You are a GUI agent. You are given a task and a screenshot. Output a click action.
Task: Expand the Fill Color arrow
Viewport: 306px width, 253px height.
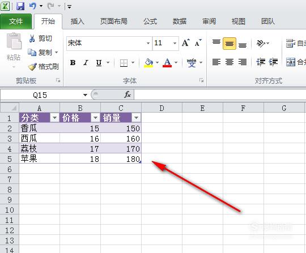(x=157, y=63)
